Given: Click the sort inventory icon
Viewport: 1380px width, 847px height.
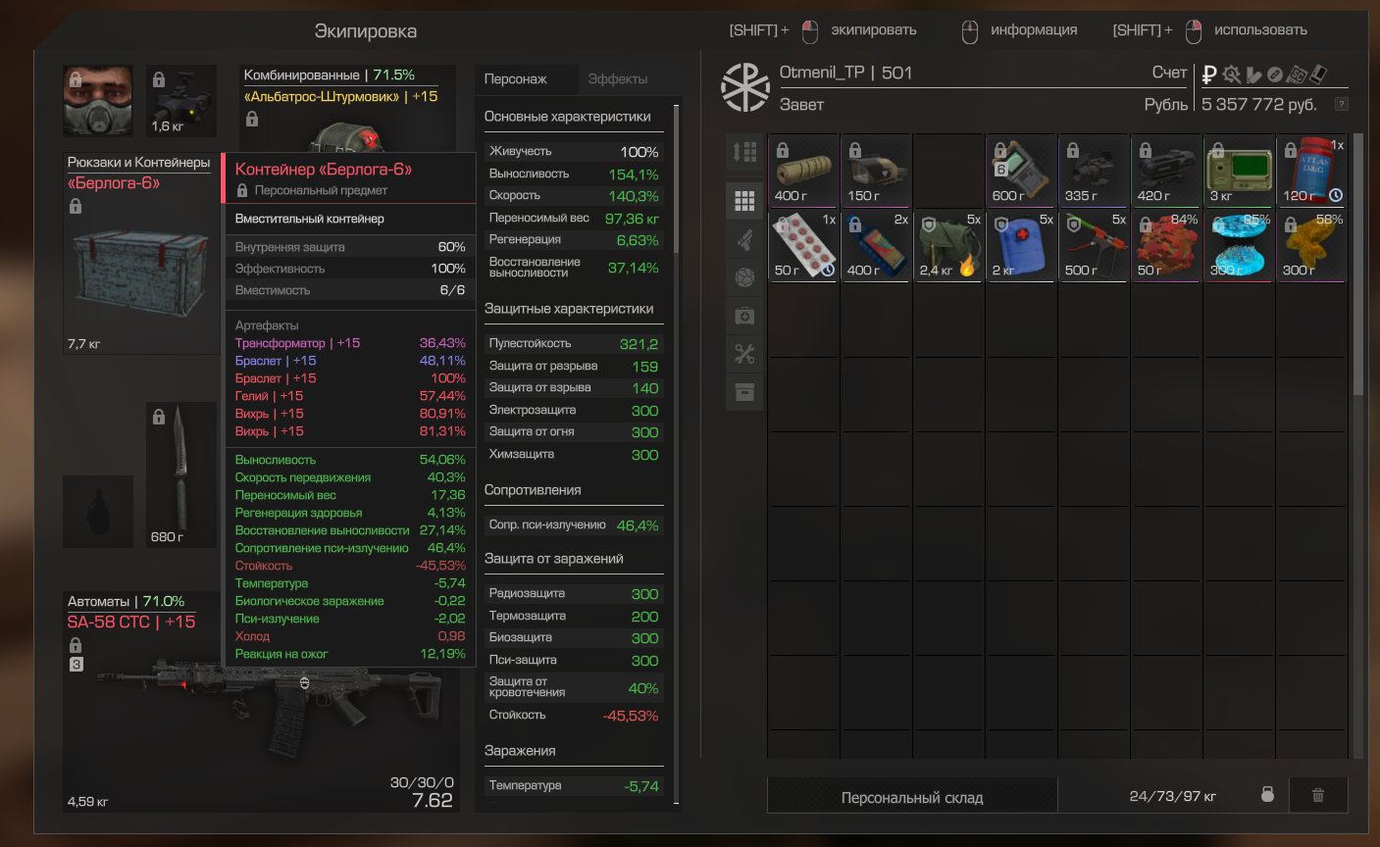Looking at the screenshot, I should click(x=744, y=152).
